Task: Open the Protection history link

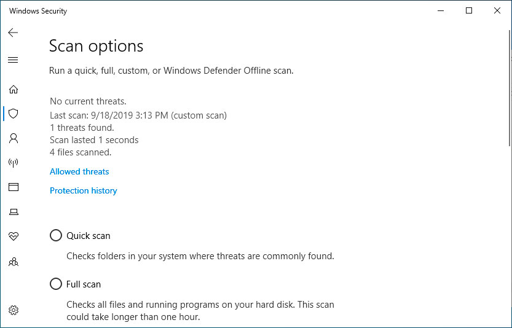Action: [x=83, y=191]
